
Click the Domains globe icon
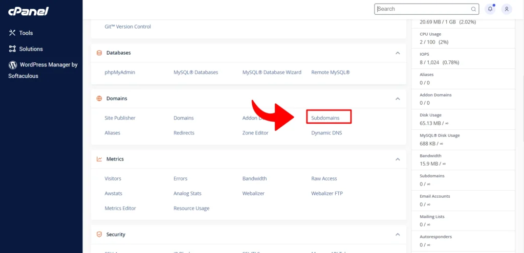[x=99, y=99]
